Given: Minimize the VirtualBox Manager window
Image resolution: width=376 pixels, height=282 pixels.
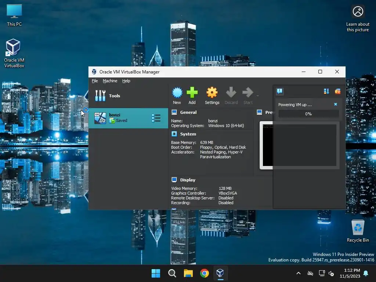Looking at the screenshot, I should (304, 72).
